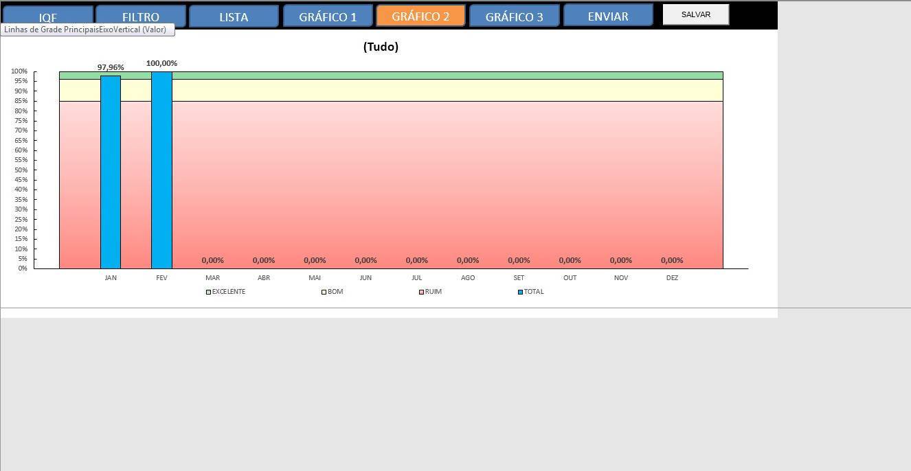911x471 pixels.
Task: Click the ENVIAR button
Action: pyautogui.click(x=608, y=16)
